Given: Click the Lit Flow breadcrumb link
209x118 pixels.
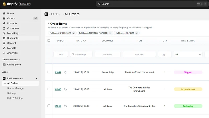Looking at the screenshot, I should click(56, 14).
